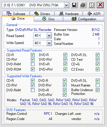
Task: Open the Configuration tab
Action: click(84, 19)
